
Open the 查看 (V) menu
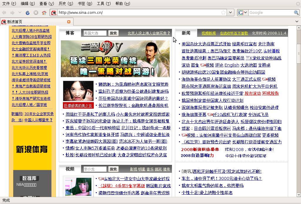pyautogui.click(x=47, y=4)
